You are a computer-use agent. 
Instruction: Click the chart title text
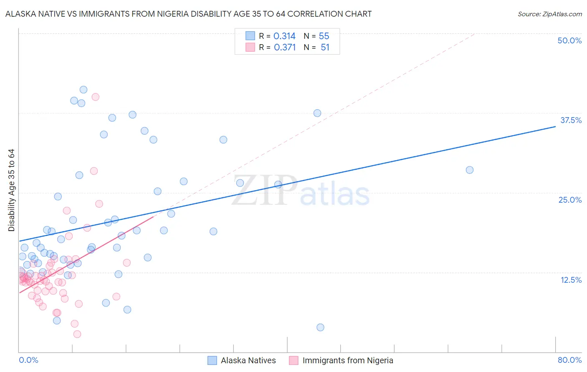coord(188,14)
